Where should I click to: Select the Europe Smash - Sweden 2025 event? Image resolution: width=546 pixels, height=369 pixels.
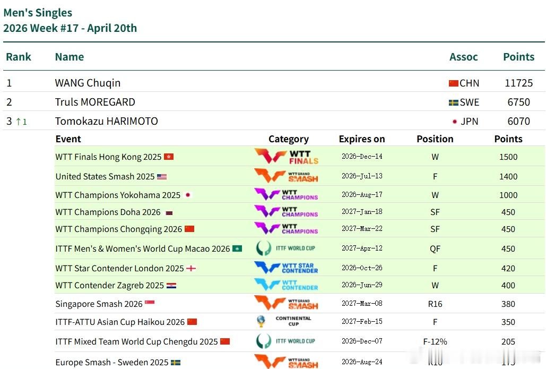[x=112, y=363]
